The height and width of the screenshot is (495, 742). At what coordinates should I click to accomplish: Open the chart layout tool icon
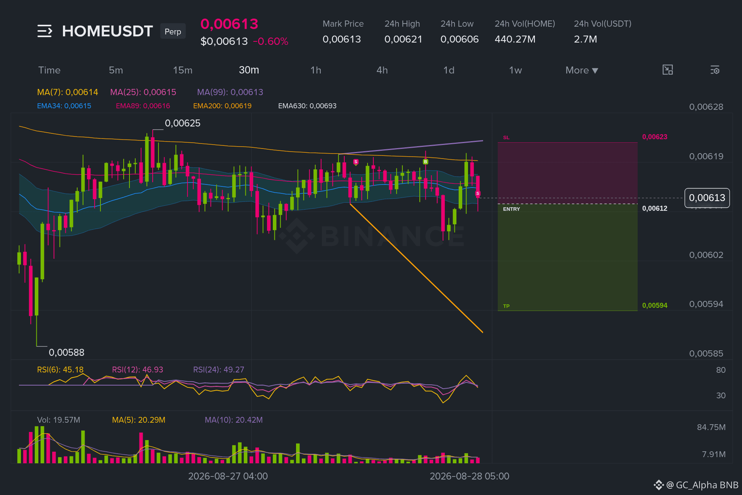coord(667,70)
